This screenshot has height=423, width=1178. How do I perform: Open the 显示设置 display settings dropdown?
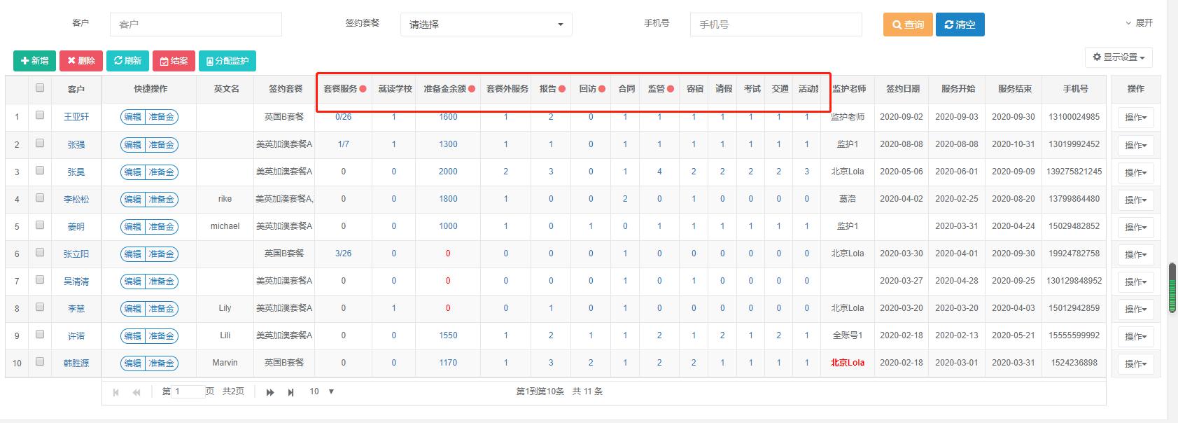click(1119, 57)
